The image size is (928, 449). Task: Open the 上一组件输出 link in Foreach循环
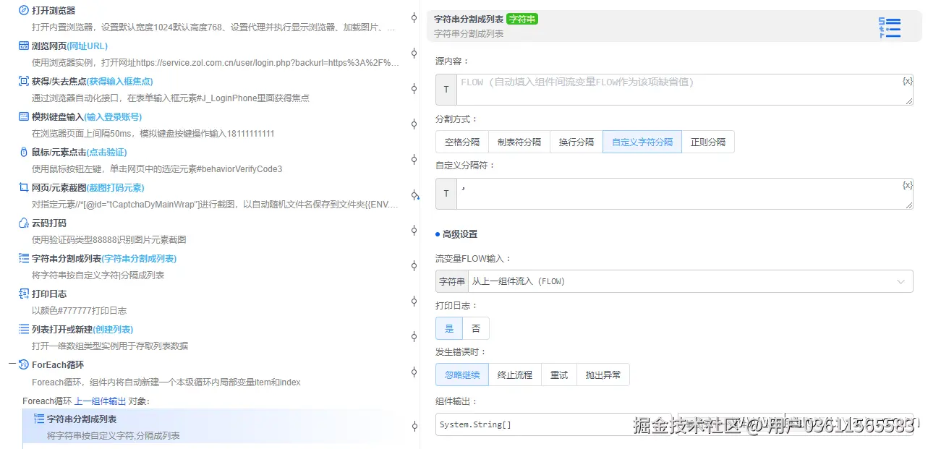point(101,401)
